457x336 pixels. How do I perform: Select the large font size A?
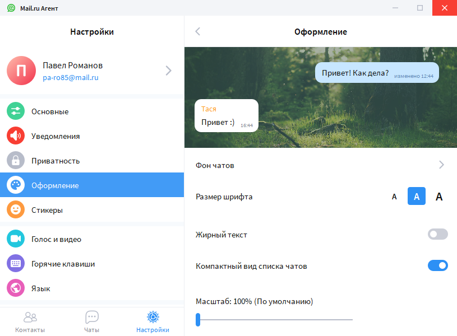pyautogui.click(x=439, y=197)
